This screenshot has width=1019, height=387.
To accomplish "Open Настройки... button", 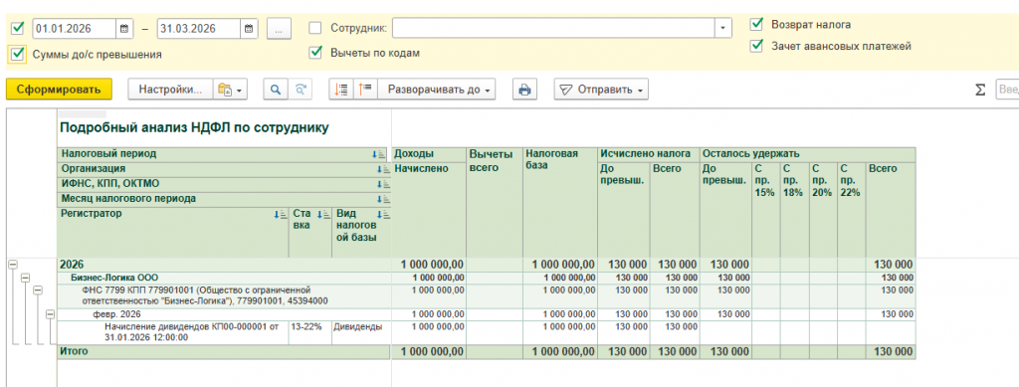I will coord(170,90).
